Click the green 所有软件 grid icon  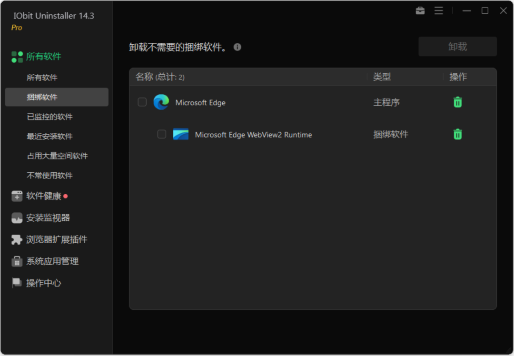17,57
